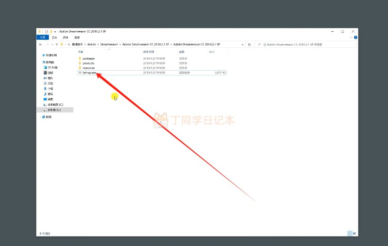Open the Customize Quick Access Toolbar arrow
This screenshot has height=246, width=388.
[55, 32]
